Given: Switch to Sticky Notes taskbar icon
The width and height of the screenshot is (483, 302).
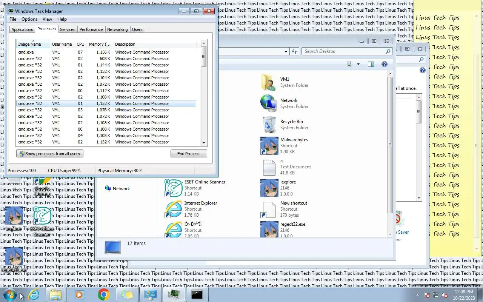Looking at the screenshot, I should (x=127, y=294).
